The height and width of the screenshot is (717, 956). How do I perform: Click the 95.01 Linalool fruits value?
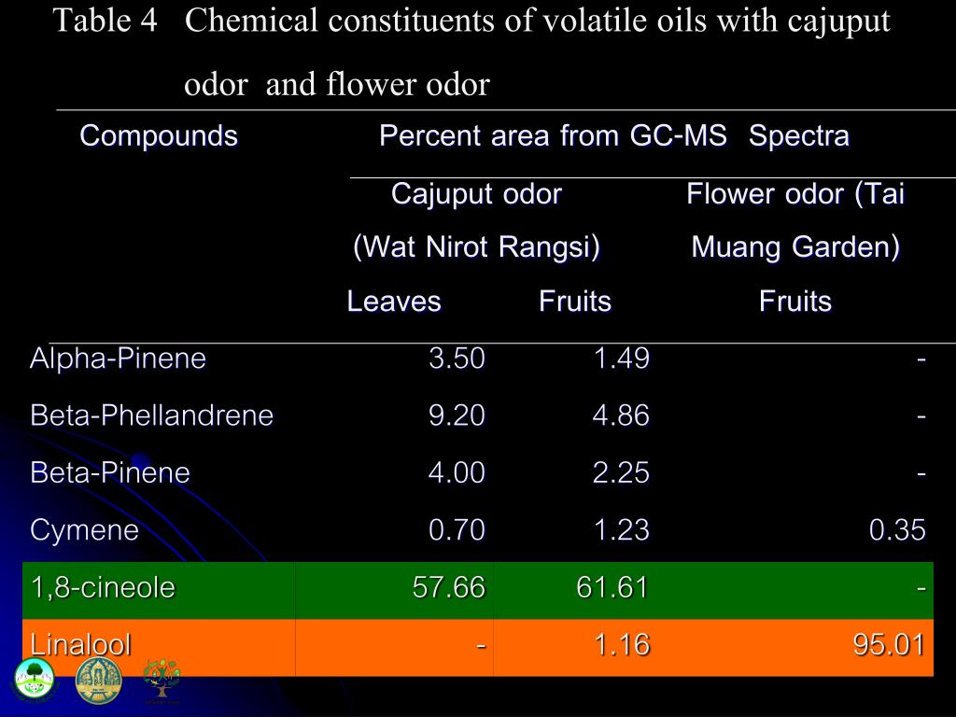[889, 644]
